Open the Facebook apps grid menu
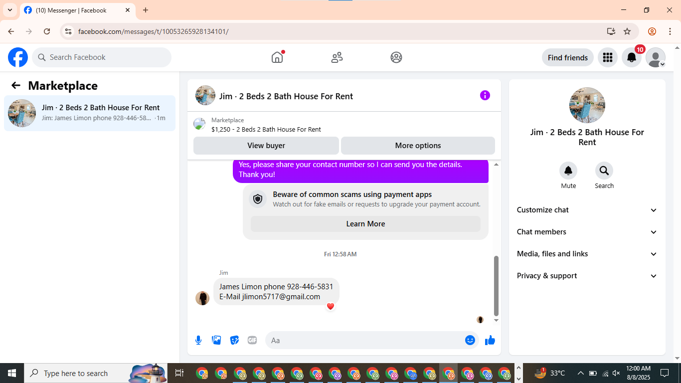The image size is (681, 383). click(x=607, y=57)
